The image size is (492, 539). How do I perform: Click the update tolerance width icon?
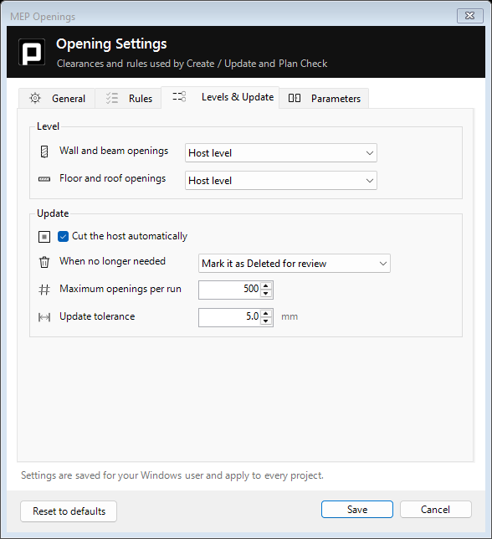pyautogui.click(x=44, y=317)
